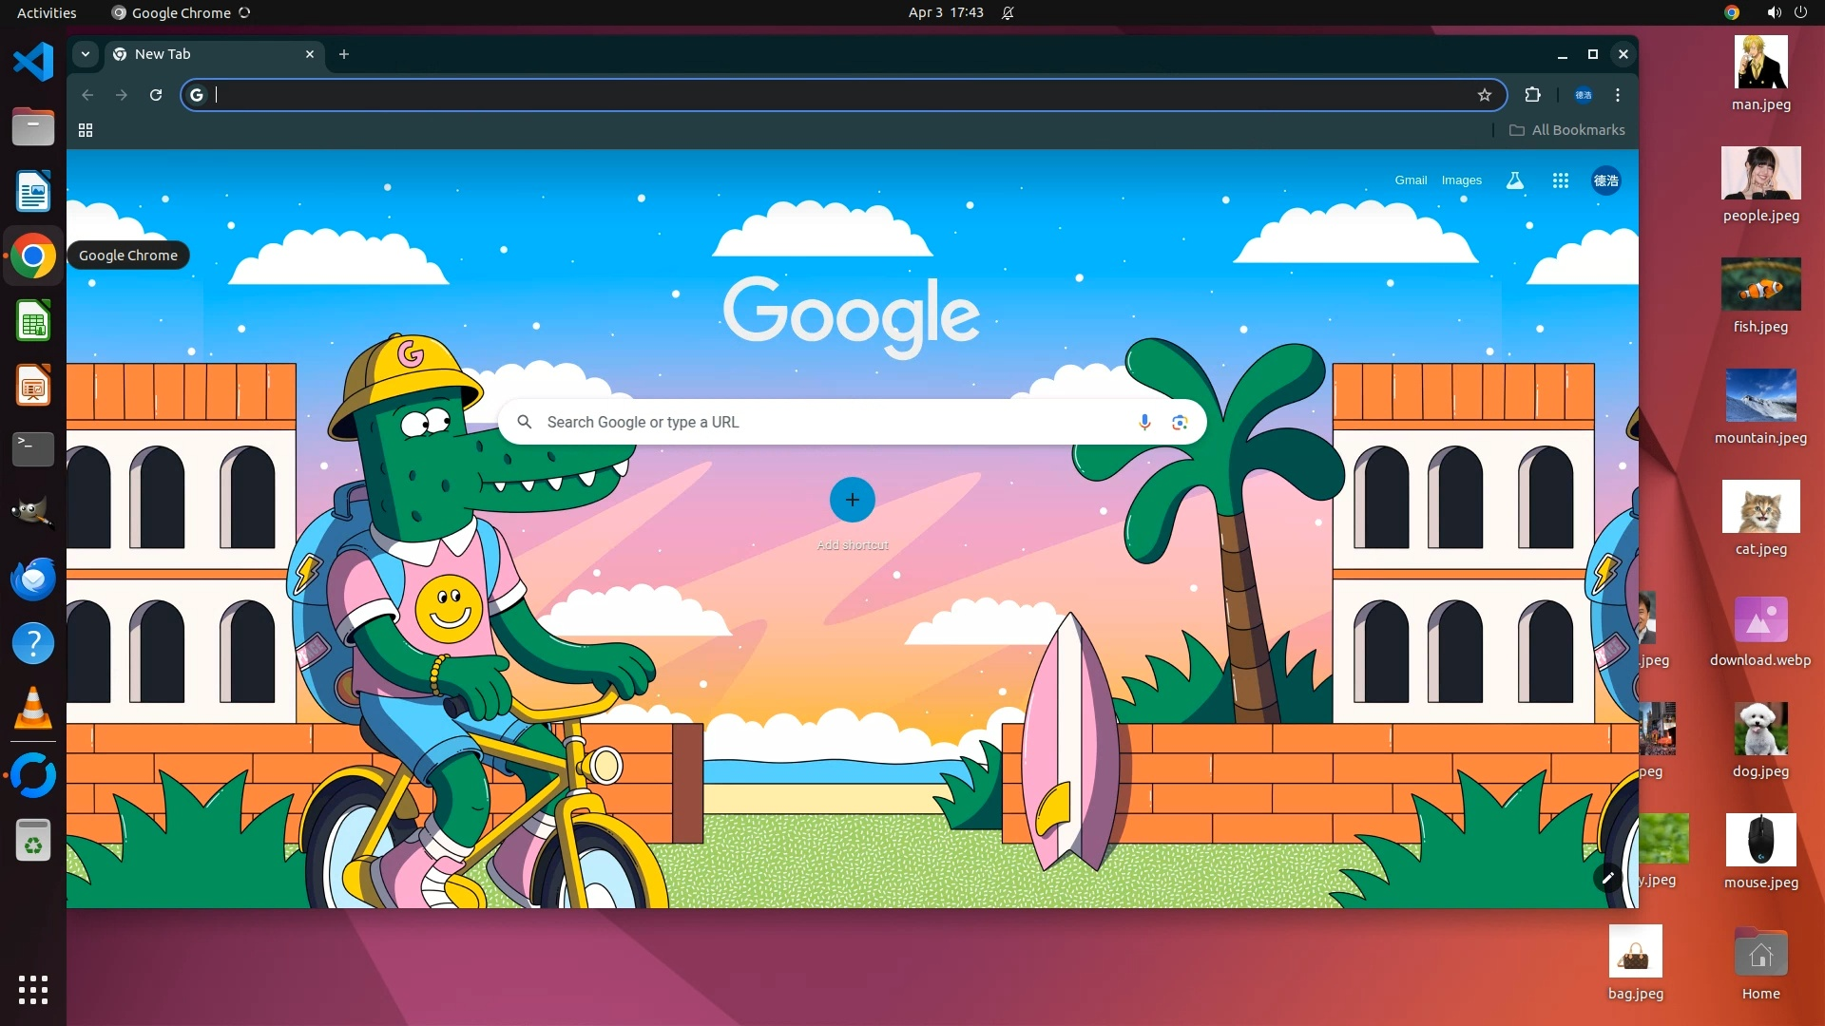The width and height of the screenshot is (1825, 1026).
Task: Open the Google apps grid
Action: (1560, 180)
